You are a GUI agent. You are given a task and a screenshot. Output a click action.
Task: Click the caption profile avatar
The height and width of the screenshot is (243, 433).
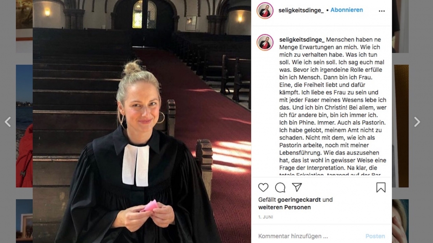[x=265, y=42]
